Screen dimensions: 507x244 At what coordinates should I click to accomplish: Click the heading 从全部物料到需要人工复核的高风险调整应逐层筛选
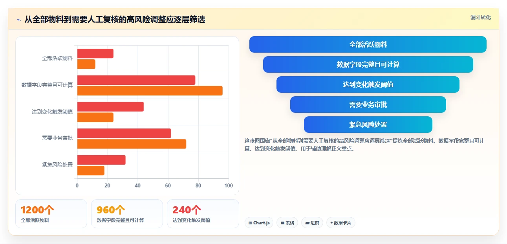115,20
